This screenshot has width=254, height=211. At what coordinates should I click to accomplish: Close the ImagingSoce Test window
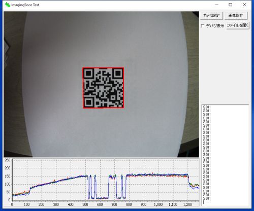tap(244, 5)
